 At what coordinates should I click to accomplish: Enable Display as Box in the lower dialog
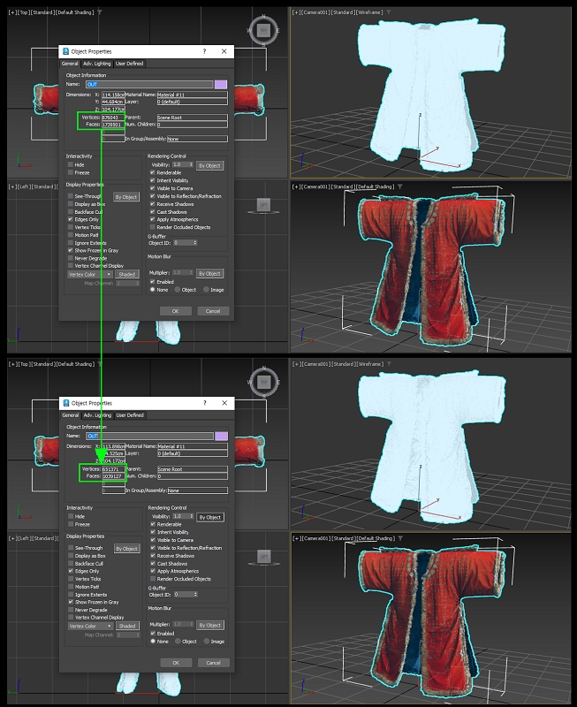[x=71, y=556]
